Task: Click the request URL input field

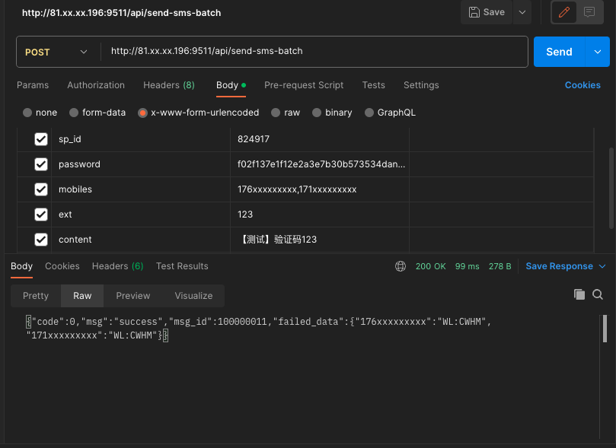Action: [312, 52]
